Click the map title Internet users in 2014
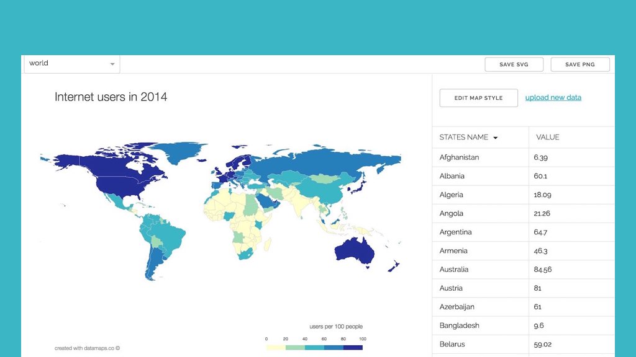 tap(111, 97)
